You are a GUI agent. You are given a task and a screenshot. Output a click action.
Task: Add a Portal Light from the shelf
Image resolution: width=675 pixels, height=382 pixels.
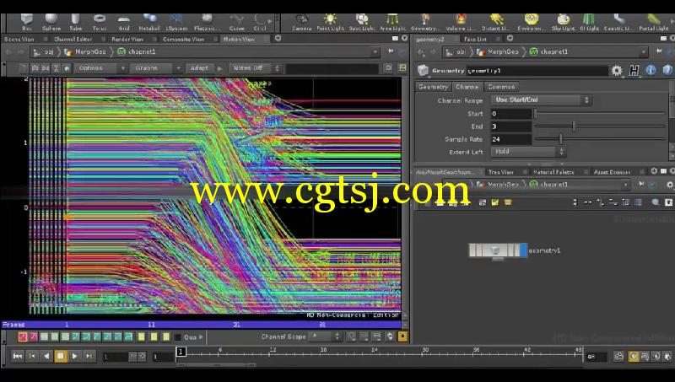click(653, 22)
